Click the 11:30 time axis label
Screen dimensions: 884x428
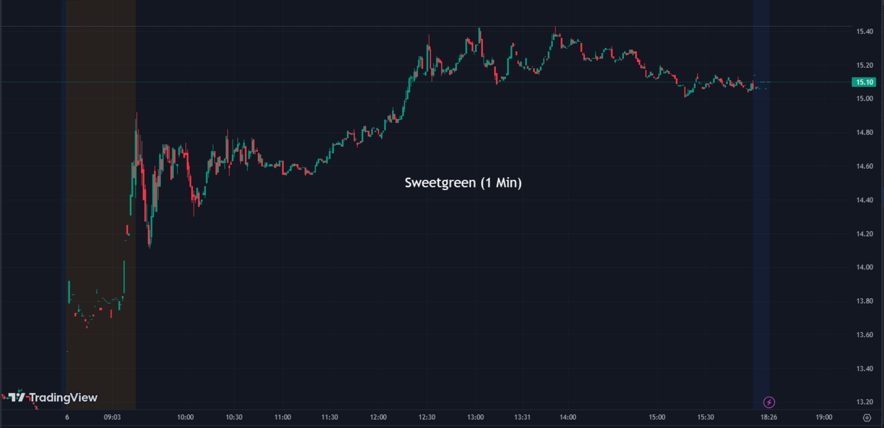click(x=330, y=417)
